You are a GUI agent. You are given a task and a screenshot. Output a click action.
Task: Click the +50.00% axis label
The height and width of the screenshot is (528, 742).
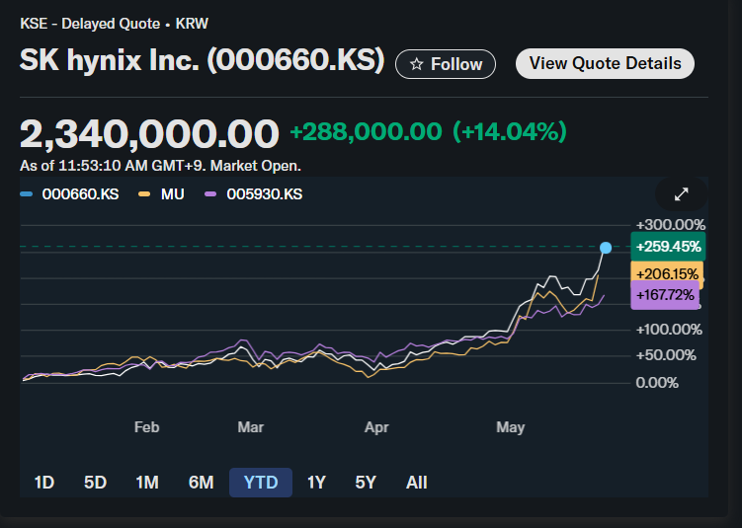pos(666,355)
